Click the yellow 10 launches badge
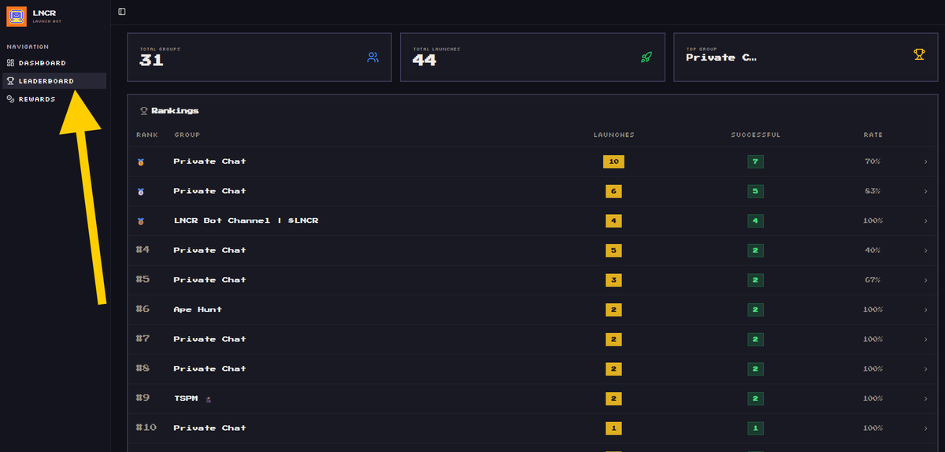Viewport: 945px width, 452px height. tap(613, 161)
